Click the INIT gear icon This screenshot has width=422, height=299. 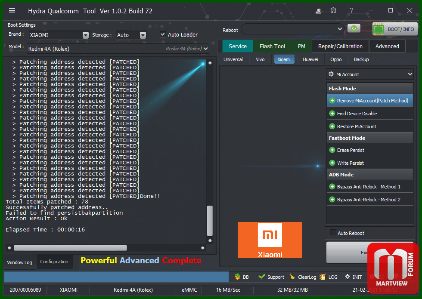pos(347,277)
